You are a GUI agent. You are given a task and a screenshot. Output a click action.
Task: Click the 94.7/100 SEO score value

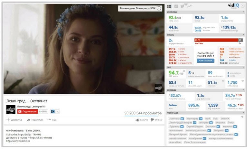click(176, 73)
